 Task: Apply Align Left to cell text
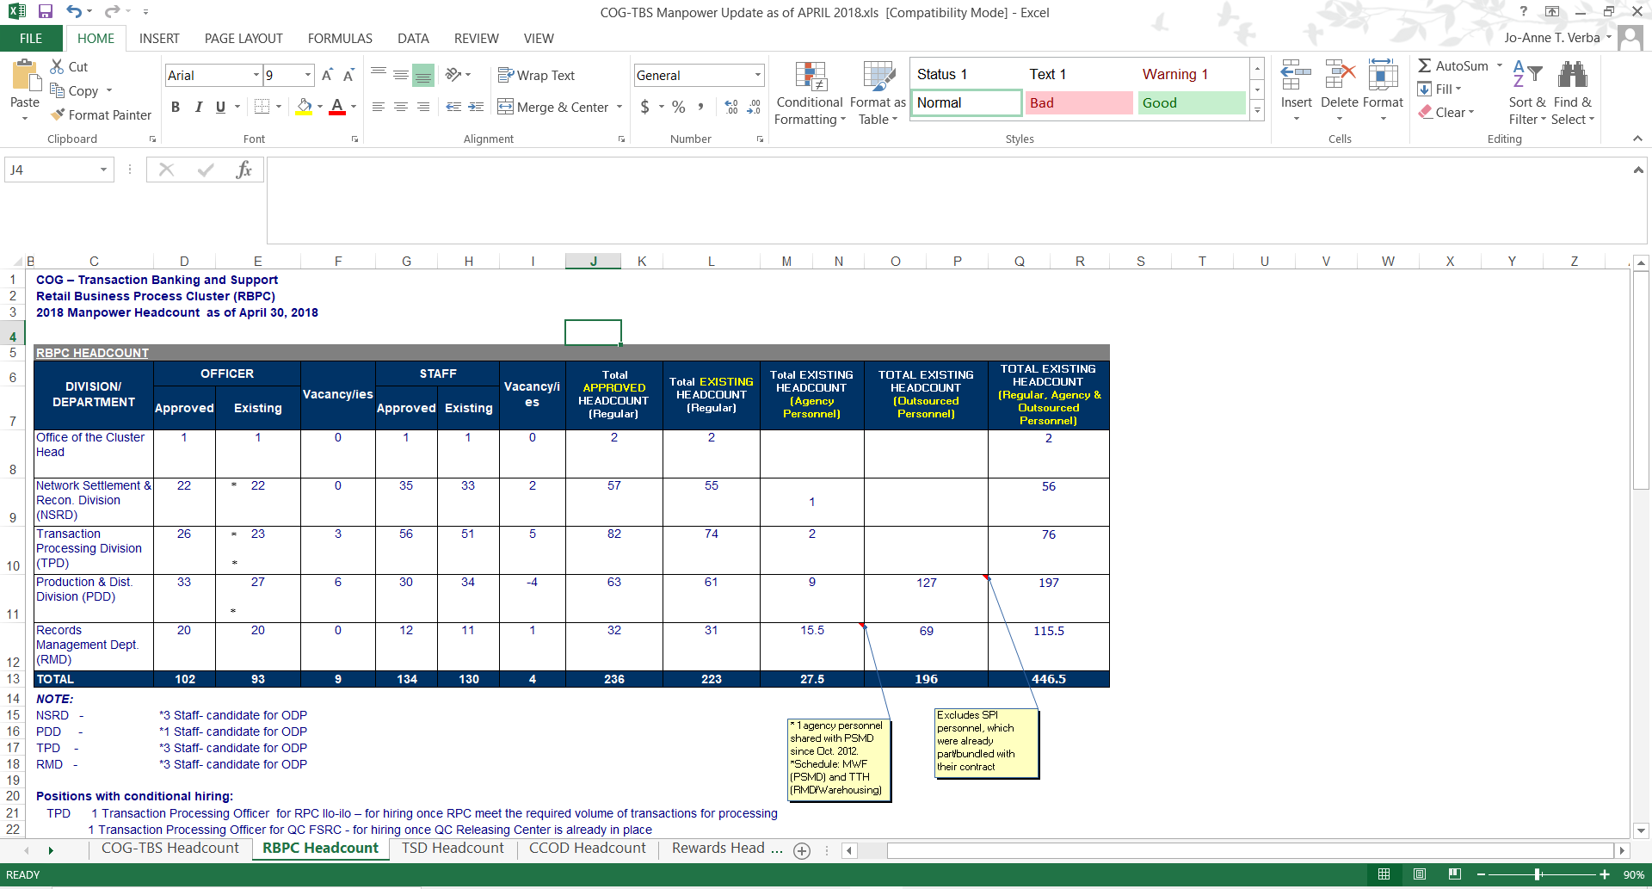pyautogui.click(x=379, y=107)
